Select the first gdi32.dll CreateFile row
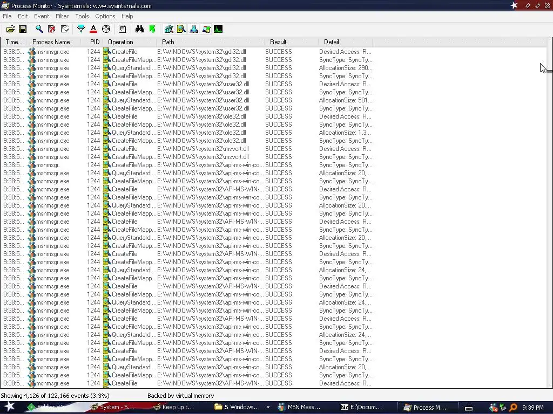The image size is (553, 414). (x=187, y=52)
